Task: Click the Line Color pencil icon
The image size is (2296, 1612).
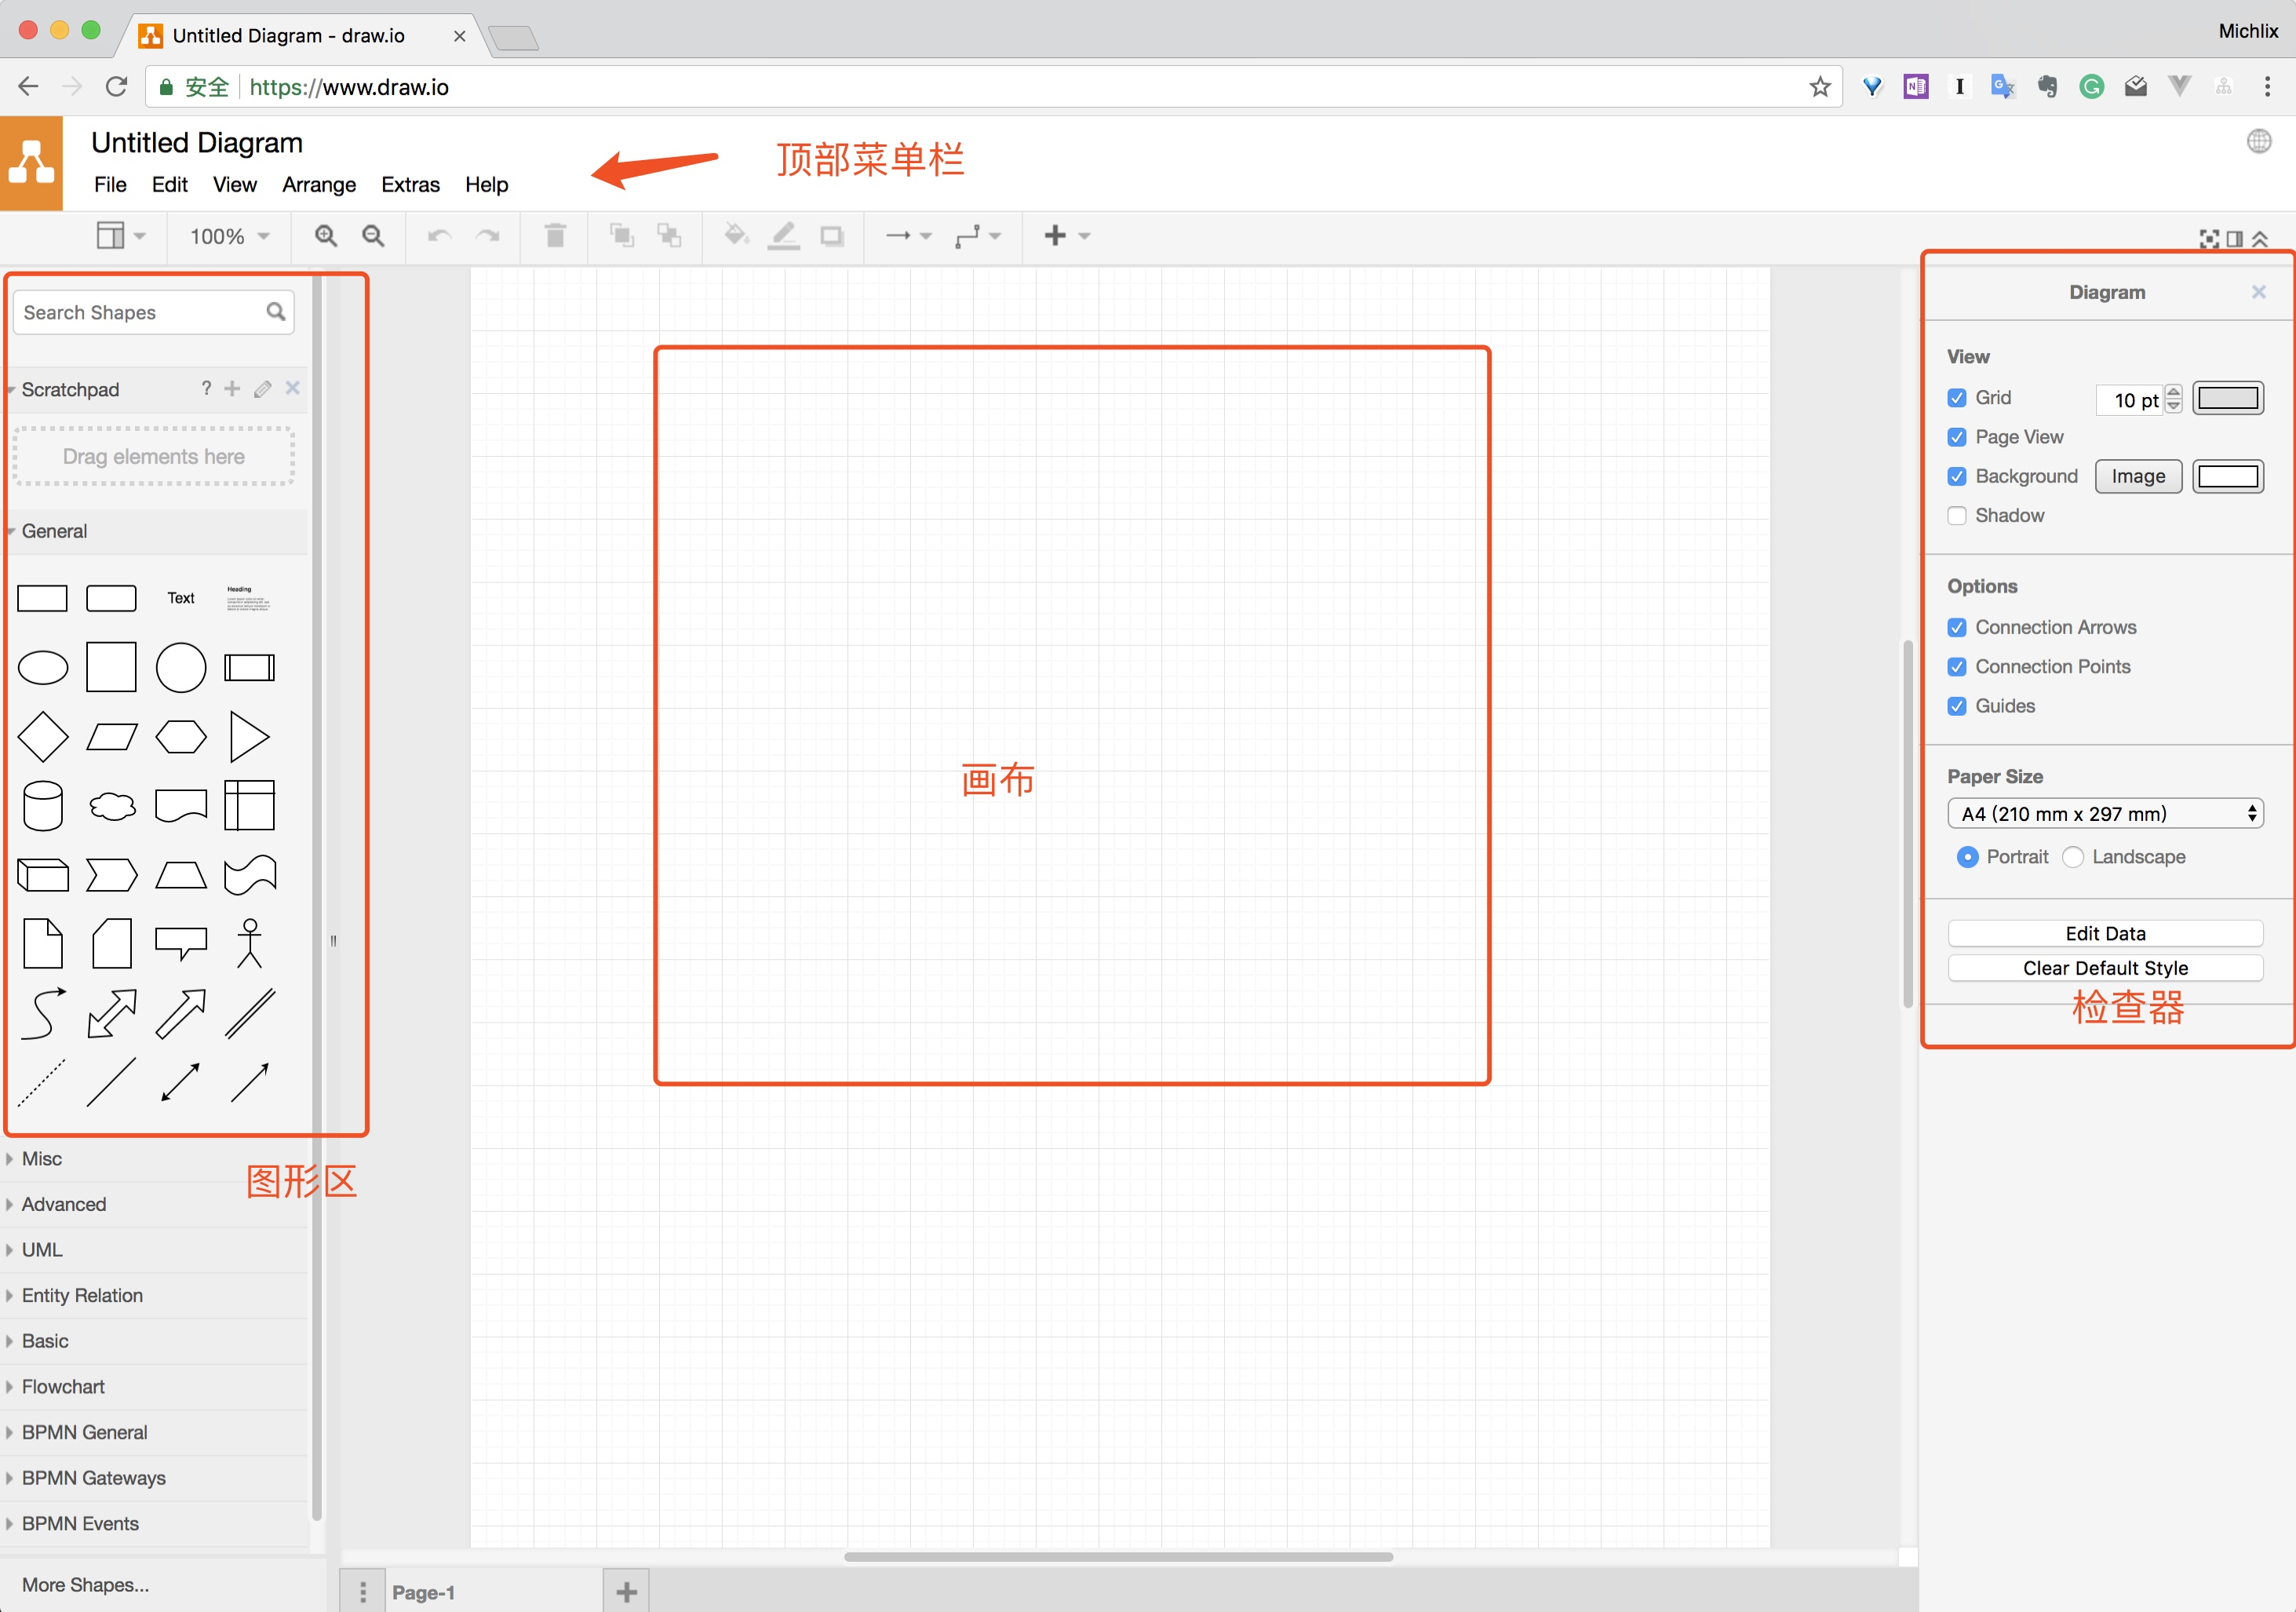Action: [x=784, y=236]
